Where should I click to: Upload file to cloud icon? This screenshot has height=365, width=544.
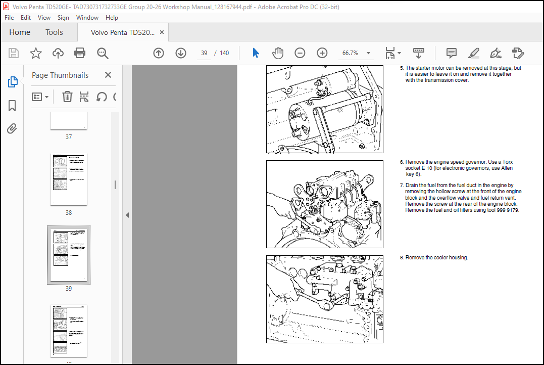pos(58,53)
